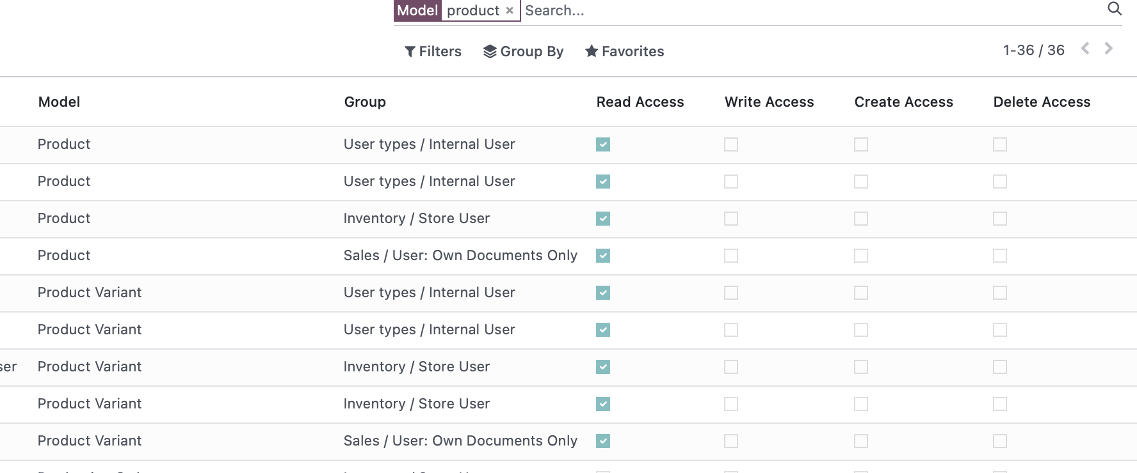Sort by Read Access column header

(640, 102)
